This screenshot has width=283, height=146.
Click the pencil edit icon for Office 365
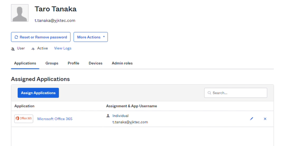(x=251, y=119)
